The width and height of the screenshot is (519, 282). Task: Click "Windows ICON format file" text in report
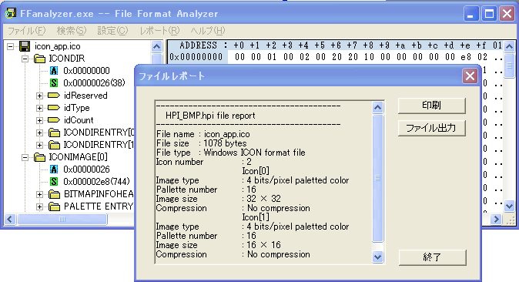click(254, 153)
